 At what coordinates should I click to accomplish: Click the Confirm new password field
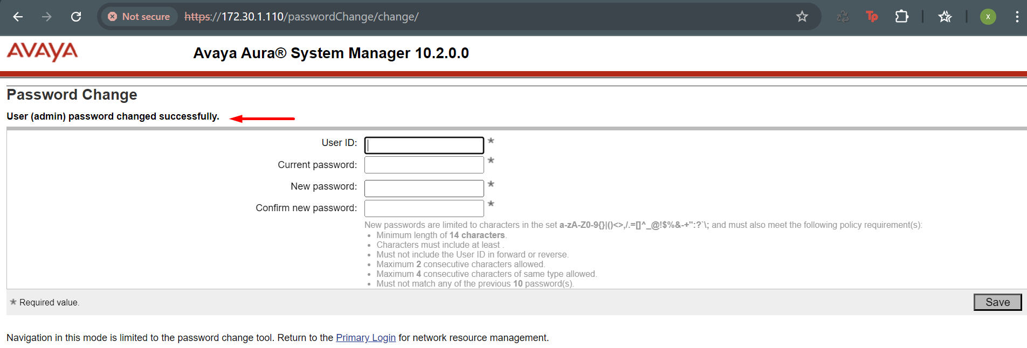pyautogui.click(x=424, y=208)
